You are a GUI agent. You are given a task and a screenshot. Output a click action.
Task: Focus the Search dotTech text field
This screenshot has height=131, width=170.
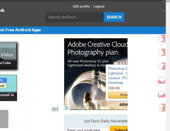pyautogui.click(x=75, y=17)
